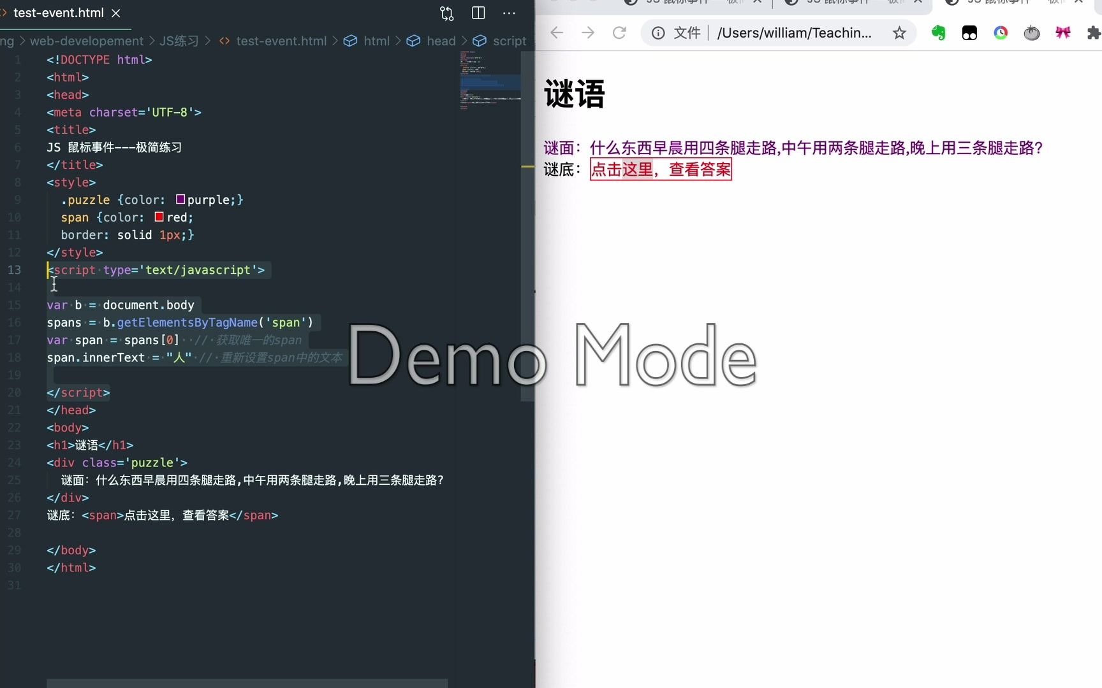The height and width of the screenshot is (688, 1102).
Task: Click the <h1>谜语</h1> code line
Action: tap(90, 445)
